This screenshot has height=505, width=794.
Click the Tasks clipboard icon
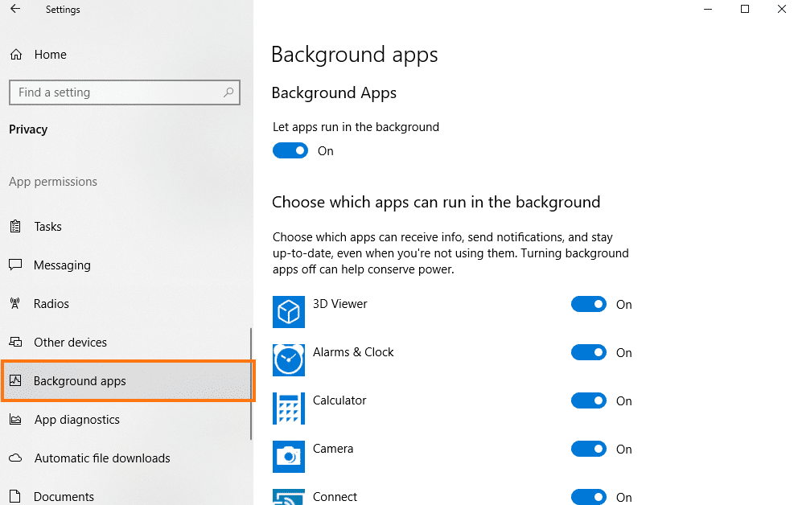tap(16, 226)
